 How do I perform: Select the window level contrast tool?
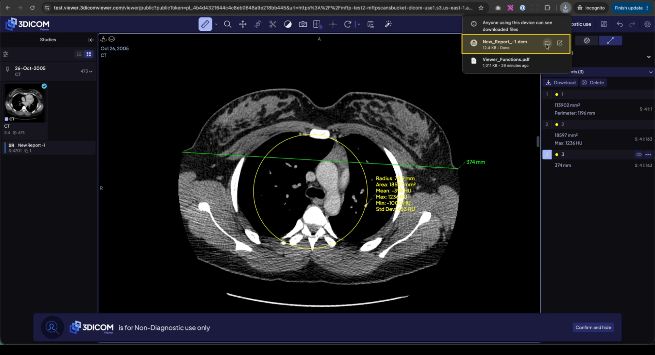tap(288, 24)
